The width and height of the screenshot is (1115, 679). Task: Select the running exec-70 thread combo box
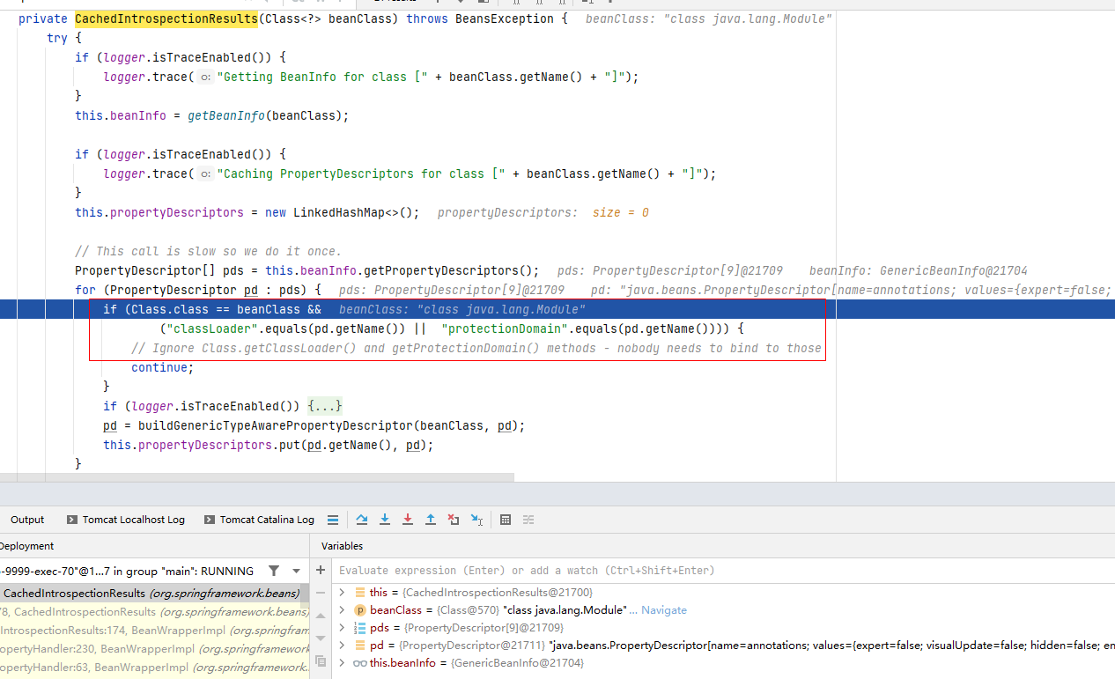154,571
